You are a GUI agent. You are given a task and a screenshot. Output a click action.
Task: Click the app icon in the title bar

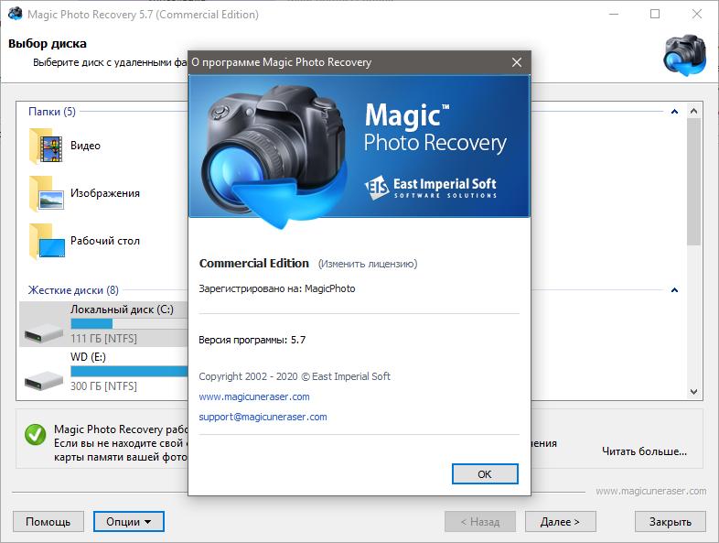13,15
